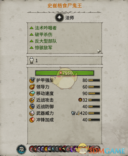Click the round spell lore icon at bottom left
Screen dimensions: 128x156
pyautogui.click(x=21, y=149)
